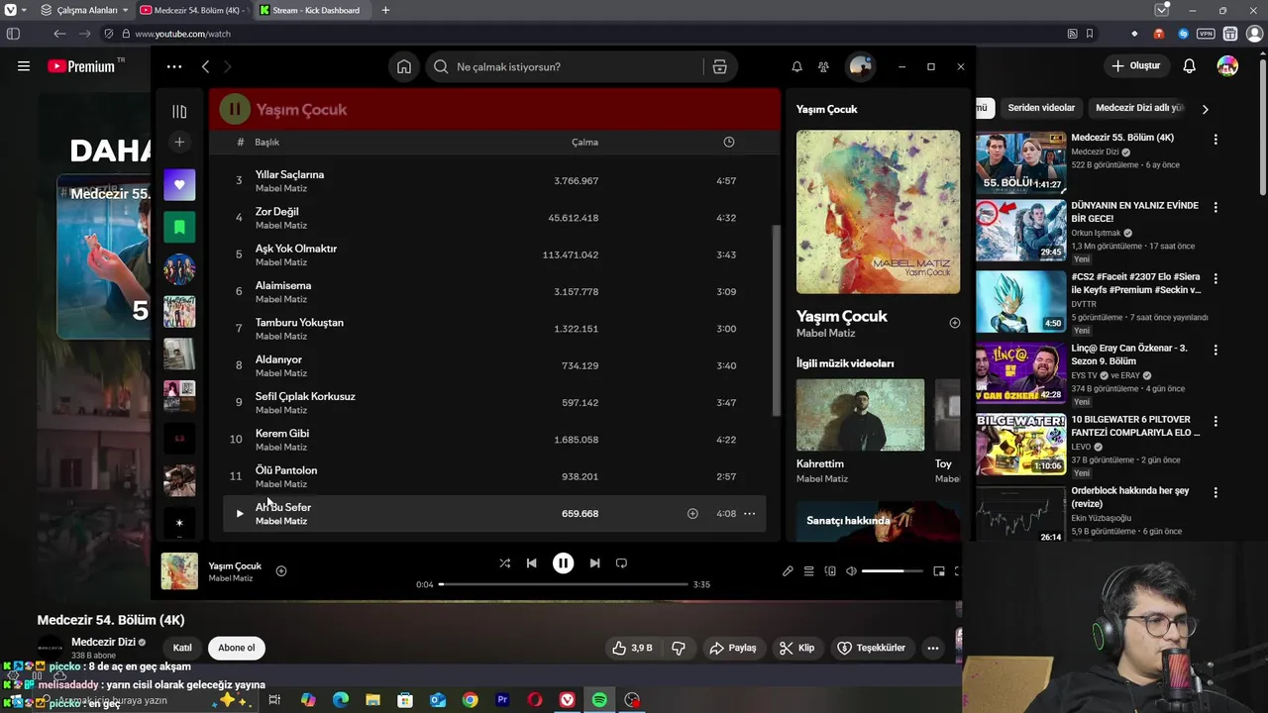Open Vivaldi main menu logo
This screenshot has height=713, width=1268.
point(10,10)
